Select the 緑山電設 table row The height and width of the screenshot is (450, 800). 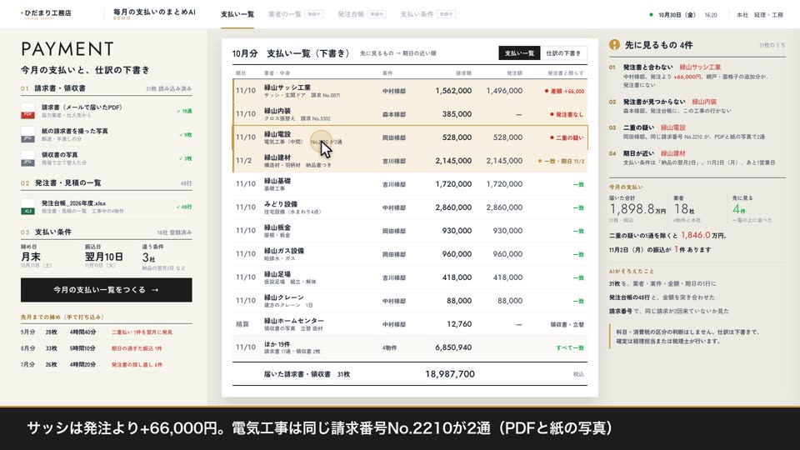(410, 137)
